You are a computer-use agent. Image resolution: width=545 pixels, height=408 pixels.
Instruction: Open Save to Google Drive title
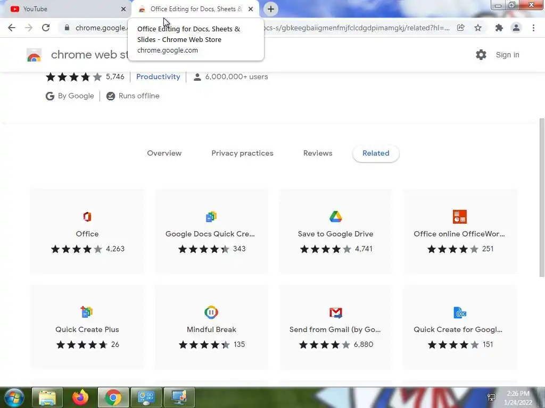point(335,234)
